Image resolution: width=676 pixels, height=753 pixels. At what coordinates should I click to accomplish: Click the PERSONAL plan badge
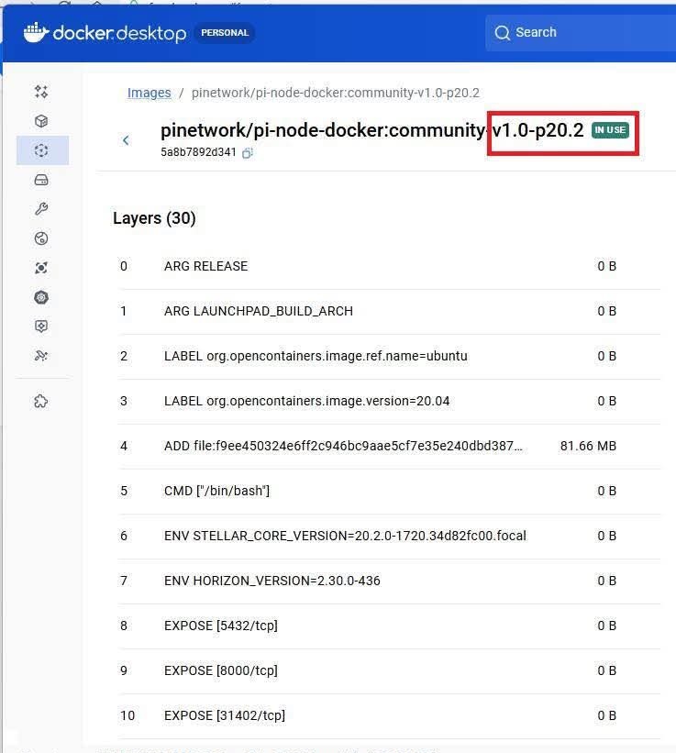225,33
